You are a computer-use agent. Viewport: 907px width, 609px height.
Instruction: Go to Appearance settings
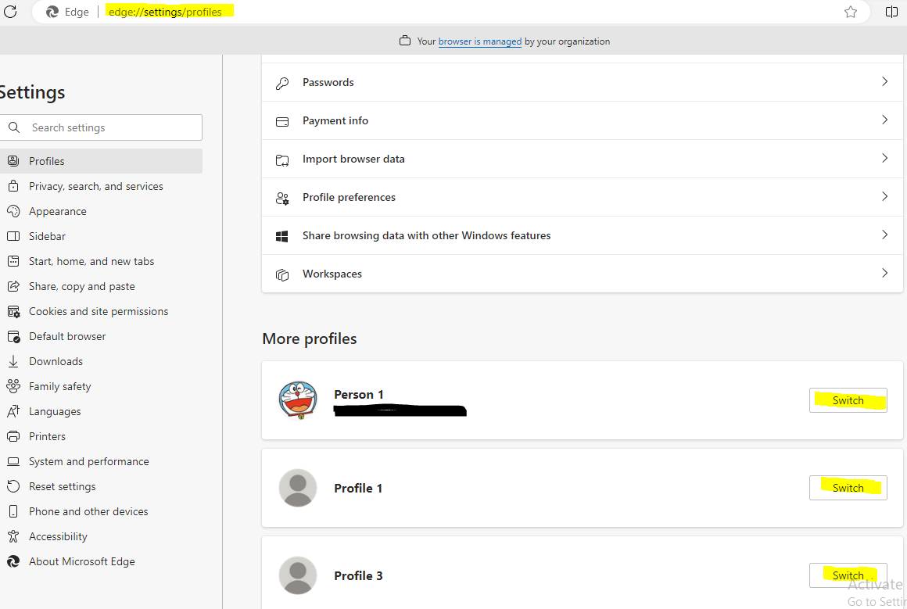101,211
